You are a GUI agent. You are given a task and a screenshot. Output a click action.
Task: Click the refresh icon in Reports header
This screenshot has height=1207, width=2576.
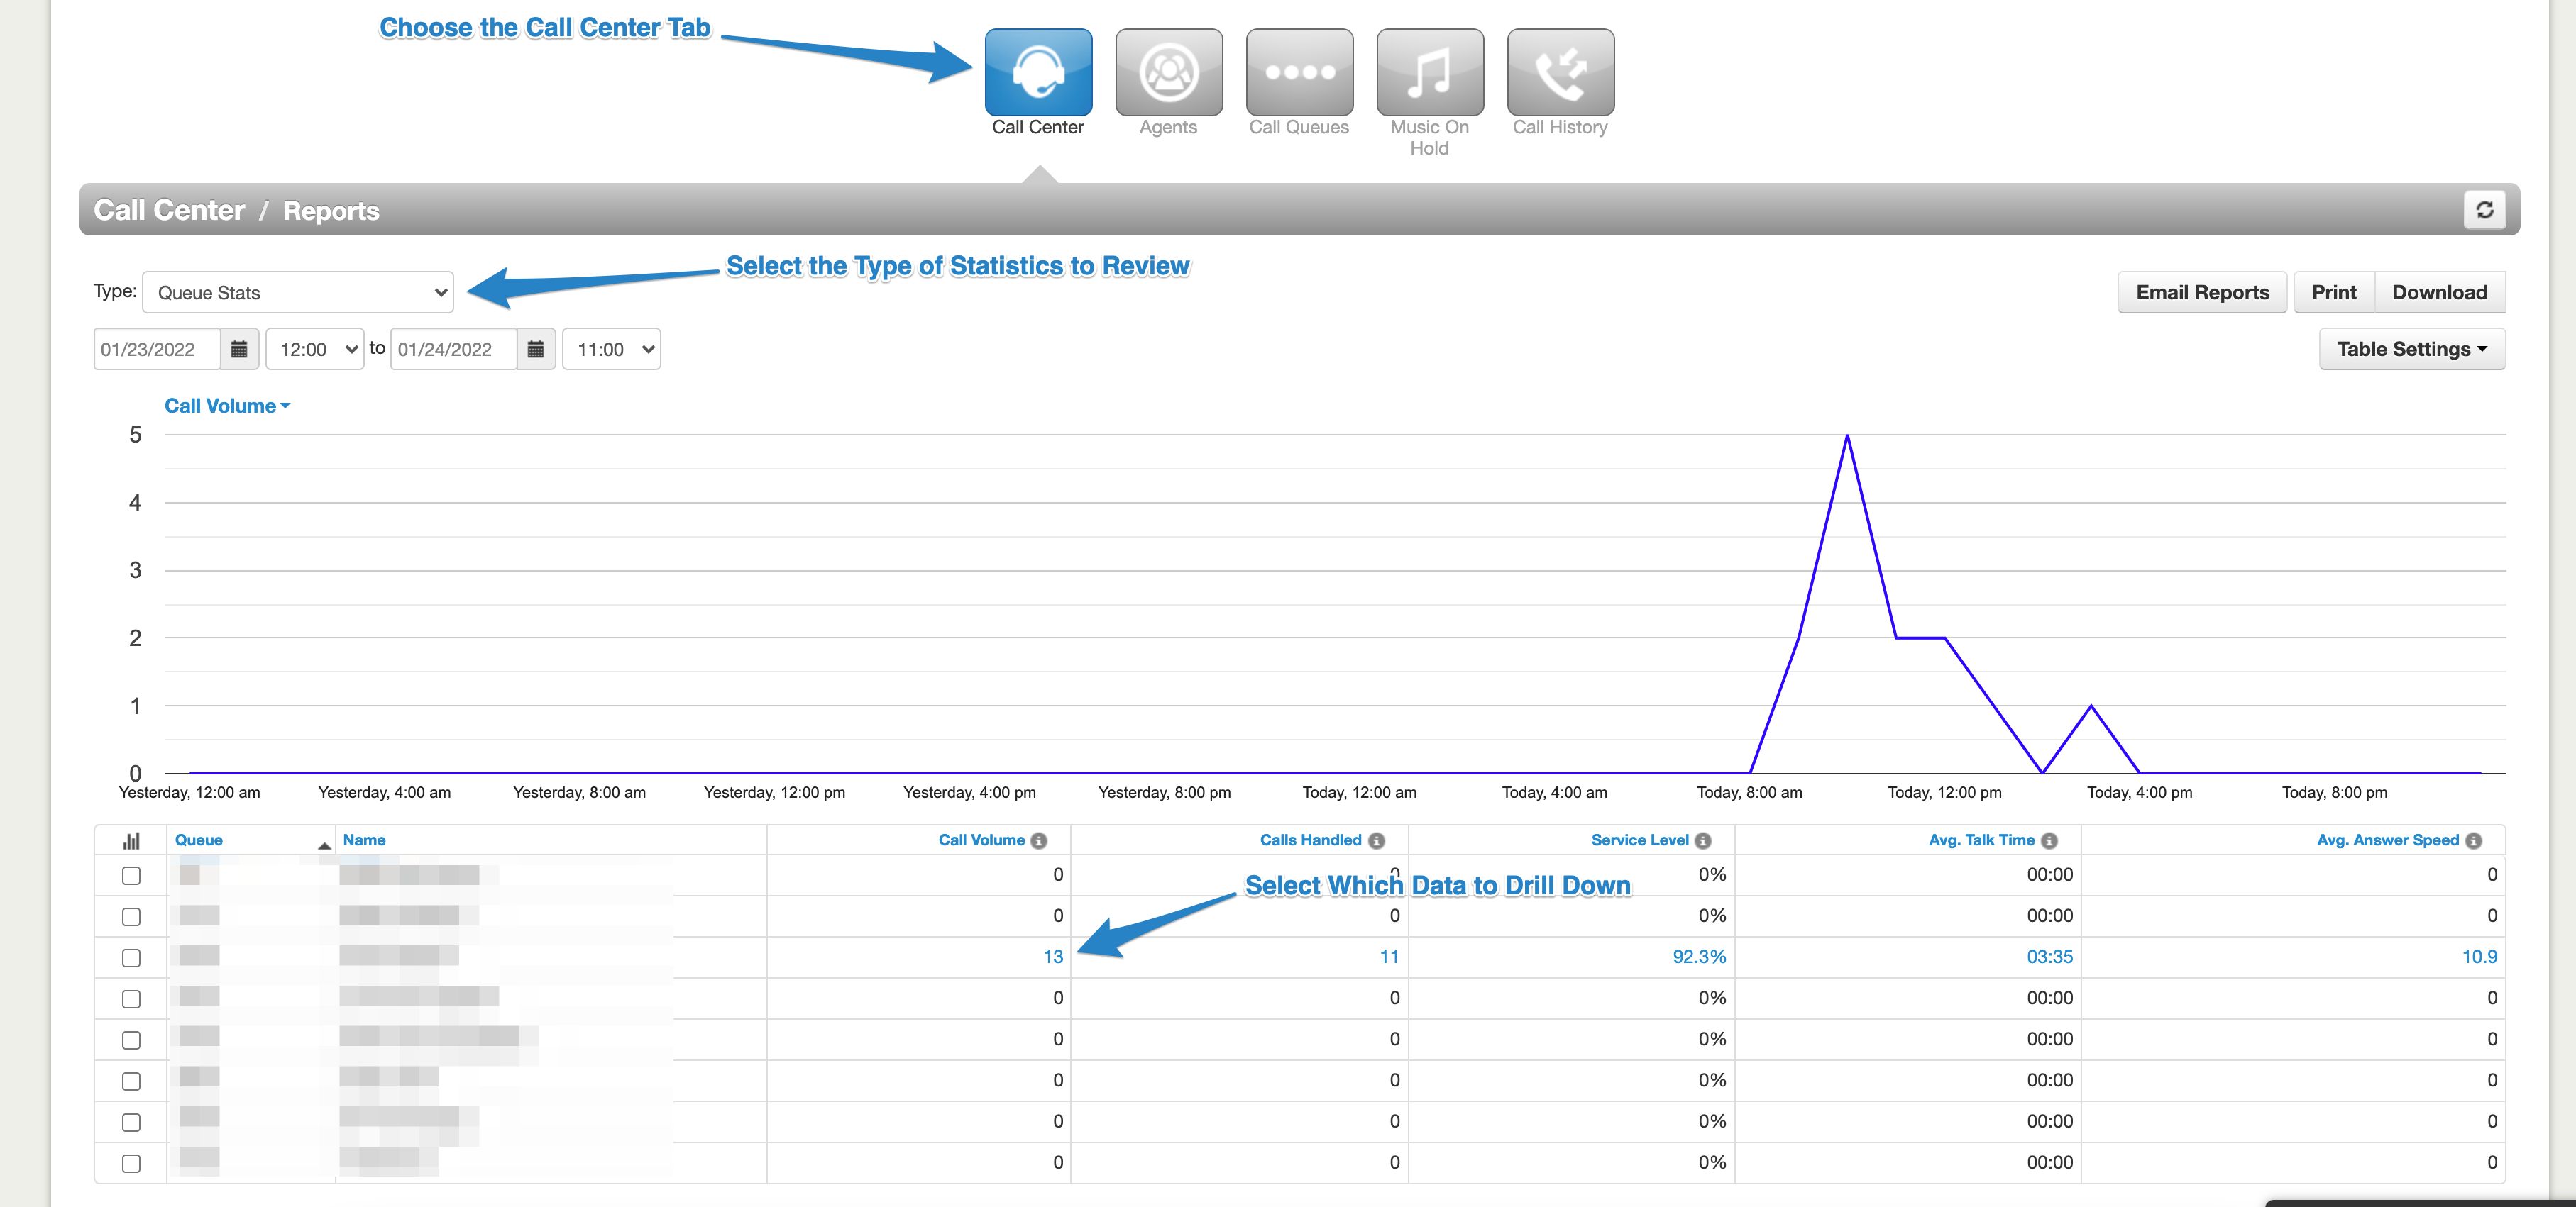coord(2484,210)
